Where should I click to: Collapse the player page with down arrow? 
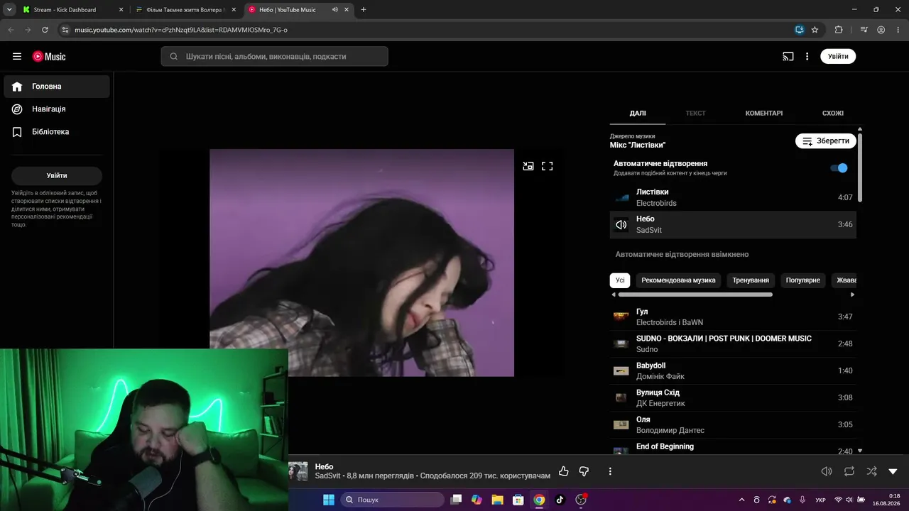pyautogui.click(x=893, y=471)
